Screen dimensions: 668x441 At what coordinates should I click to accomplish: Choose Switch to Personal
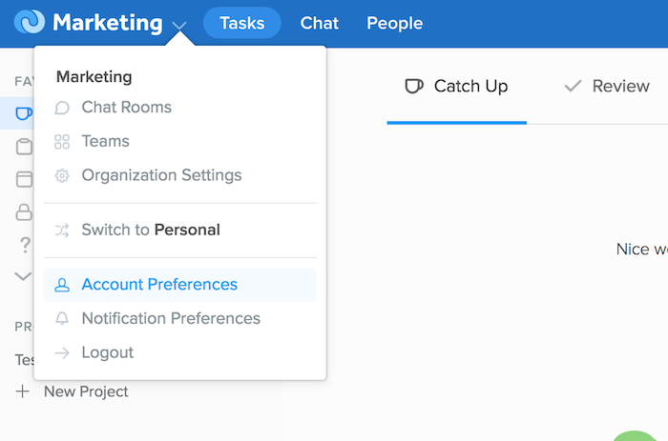click(x=180, y=230)
